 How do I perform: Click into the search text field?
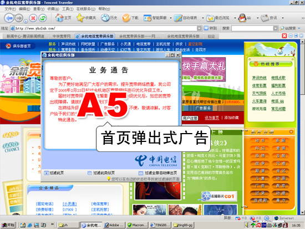click(252, 28)
